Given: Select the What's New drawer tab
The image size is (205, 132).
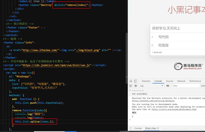Looking at the screenshot, I should 151,128.
